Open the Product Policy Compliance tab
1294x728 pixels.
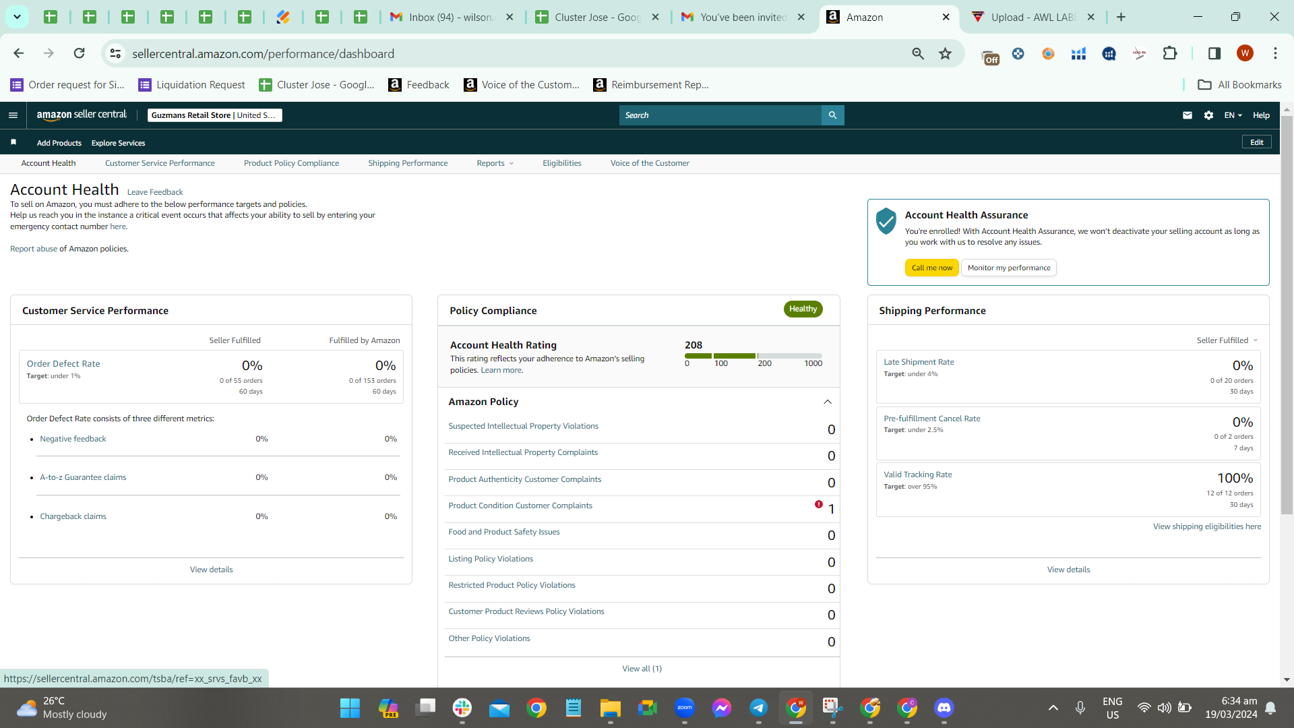291,163
